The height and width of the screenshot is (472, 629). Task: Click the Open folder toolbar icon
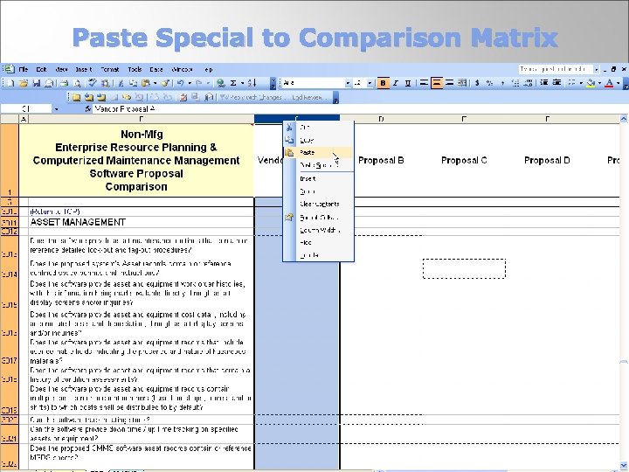24,83
